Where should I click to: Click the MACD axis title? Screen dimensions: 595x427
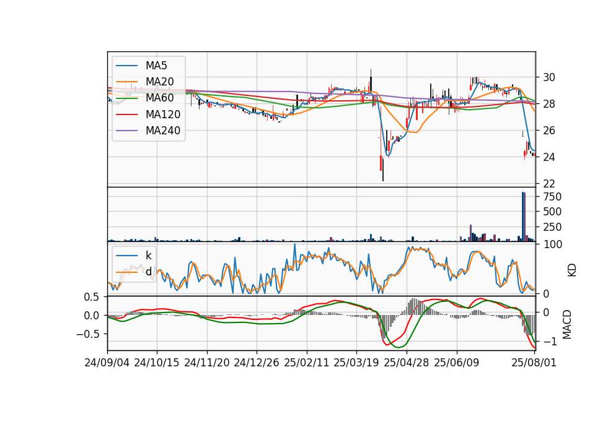tap(567, 324)
